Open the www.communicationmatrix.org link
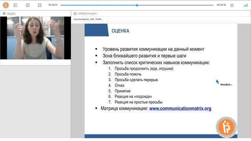Screen dimensions: 251x141 click(x=180, y=108)
